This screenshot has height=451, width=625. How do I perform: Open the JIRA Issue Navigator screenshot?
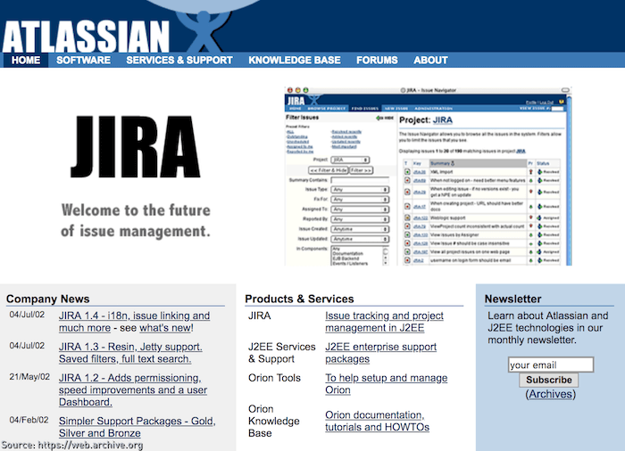[x=428, y=176]
